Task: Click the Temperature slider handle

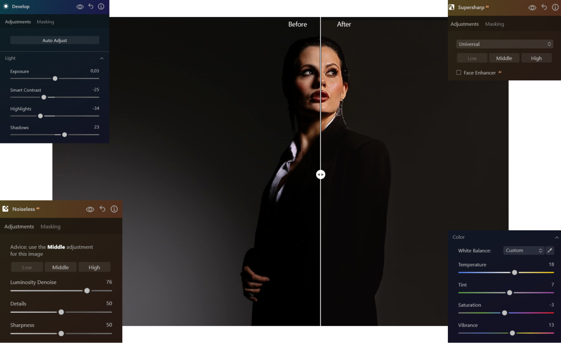Action: [515, 272]
